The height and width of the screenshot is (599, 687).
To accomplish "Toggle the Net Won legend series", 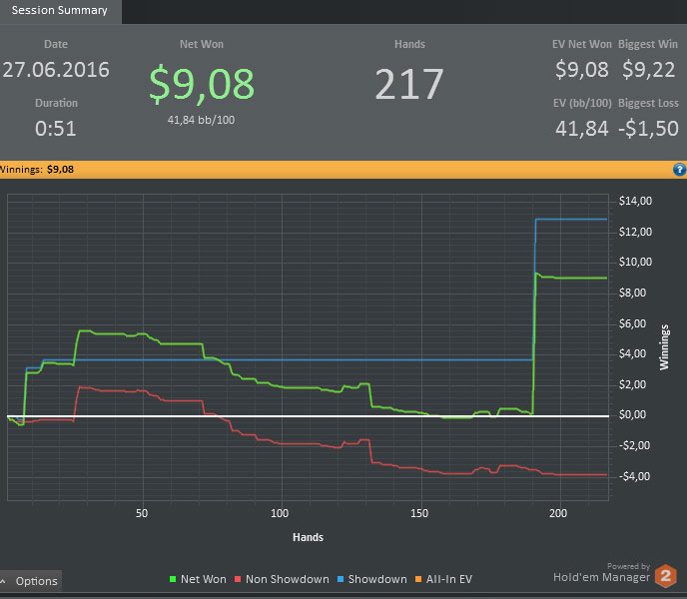I will [x=198, y=579].
